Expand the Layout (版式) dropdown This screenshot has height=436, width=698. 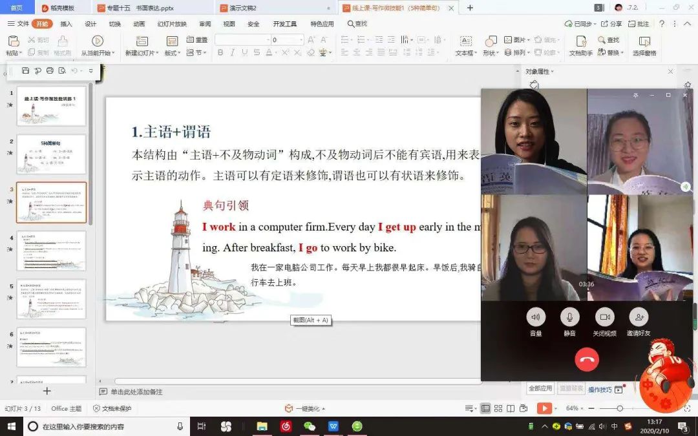[x=179, y=54]
